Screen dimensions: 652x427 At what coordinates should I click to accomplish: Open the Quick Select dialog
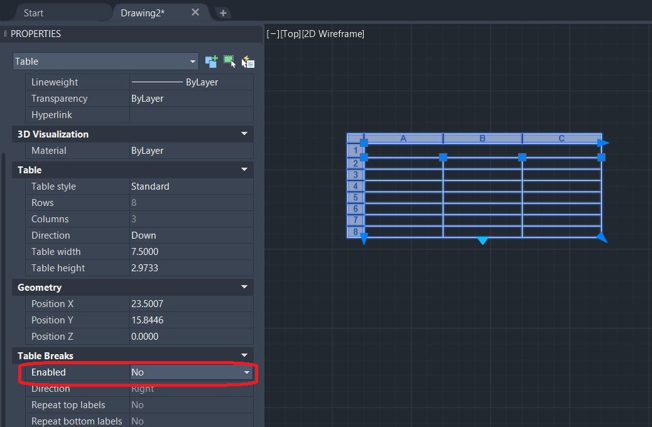point(248,62)
